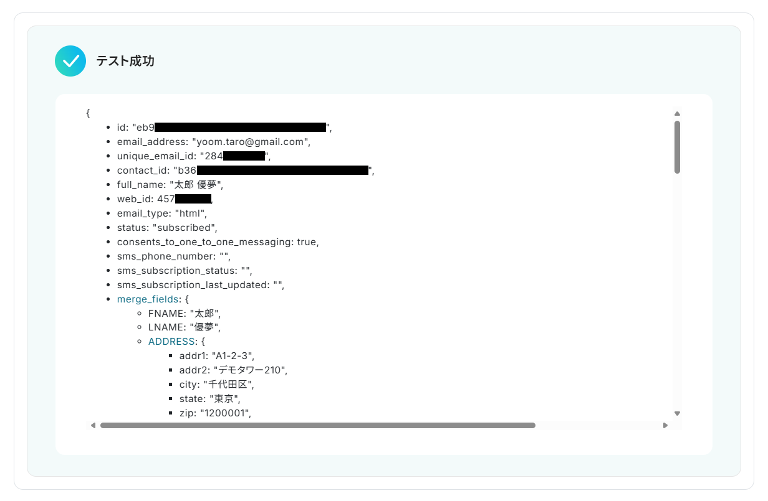Click the テスト成功 heading text
768x501 pixels.
click(x=125, y=61)
